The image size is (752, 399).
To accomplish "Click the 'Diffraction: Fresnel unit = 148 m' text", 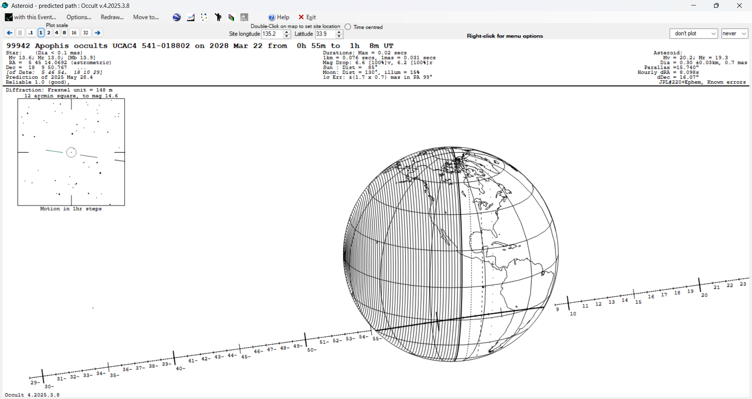I will (59, 90).
